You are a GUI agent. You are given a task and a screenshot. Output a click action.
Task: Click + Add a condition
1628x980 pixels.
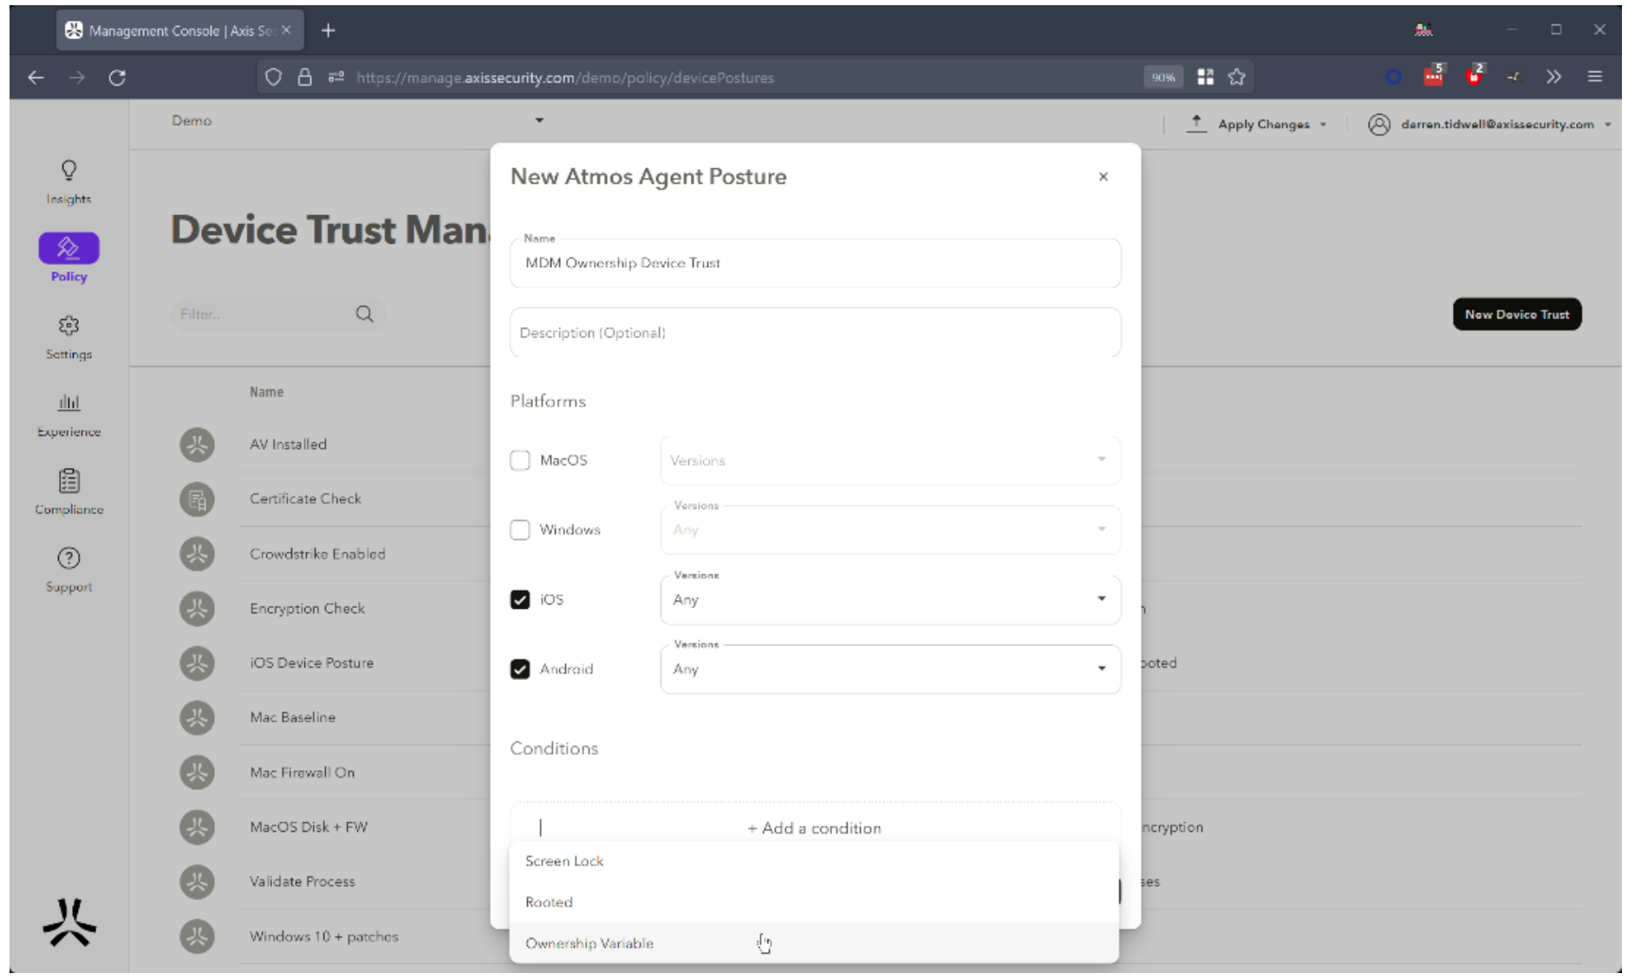click(x=814, y=828)
